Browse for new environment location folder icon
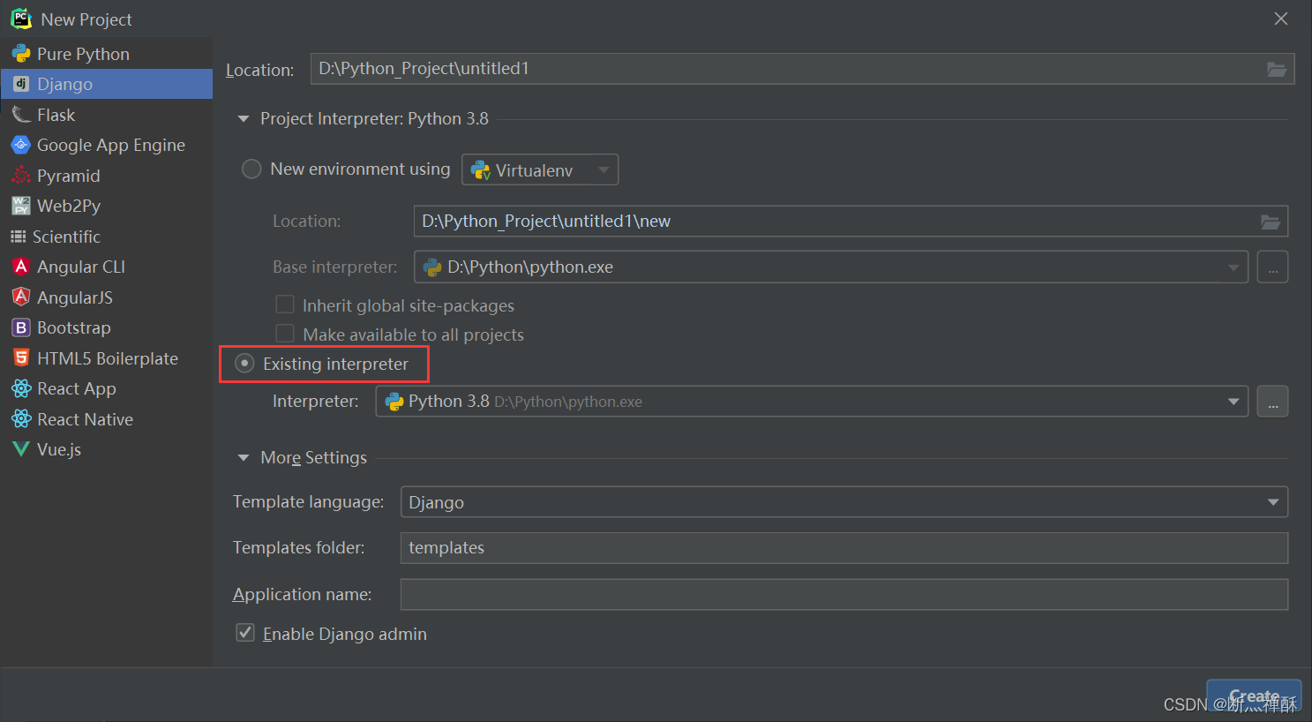This screenshot has height=722, width=1312. [x=1271, y=222]
